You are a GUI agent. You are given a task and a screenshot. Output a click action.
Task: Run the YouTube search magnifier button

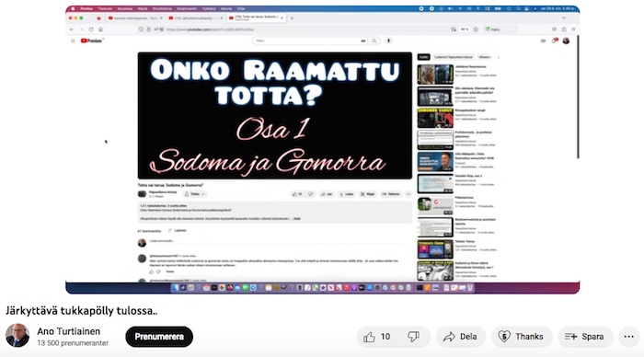[x=374, y=40]
